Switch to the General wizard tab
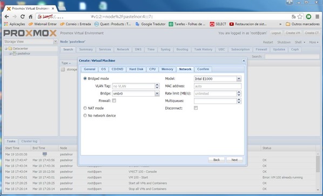The height and width of the screenshot is (196, 323). click(x=90, y=69)
